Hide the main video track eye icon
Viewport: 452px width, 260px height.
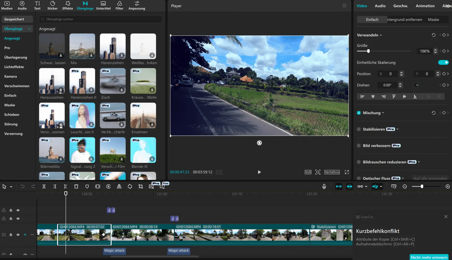pos(18,235)
